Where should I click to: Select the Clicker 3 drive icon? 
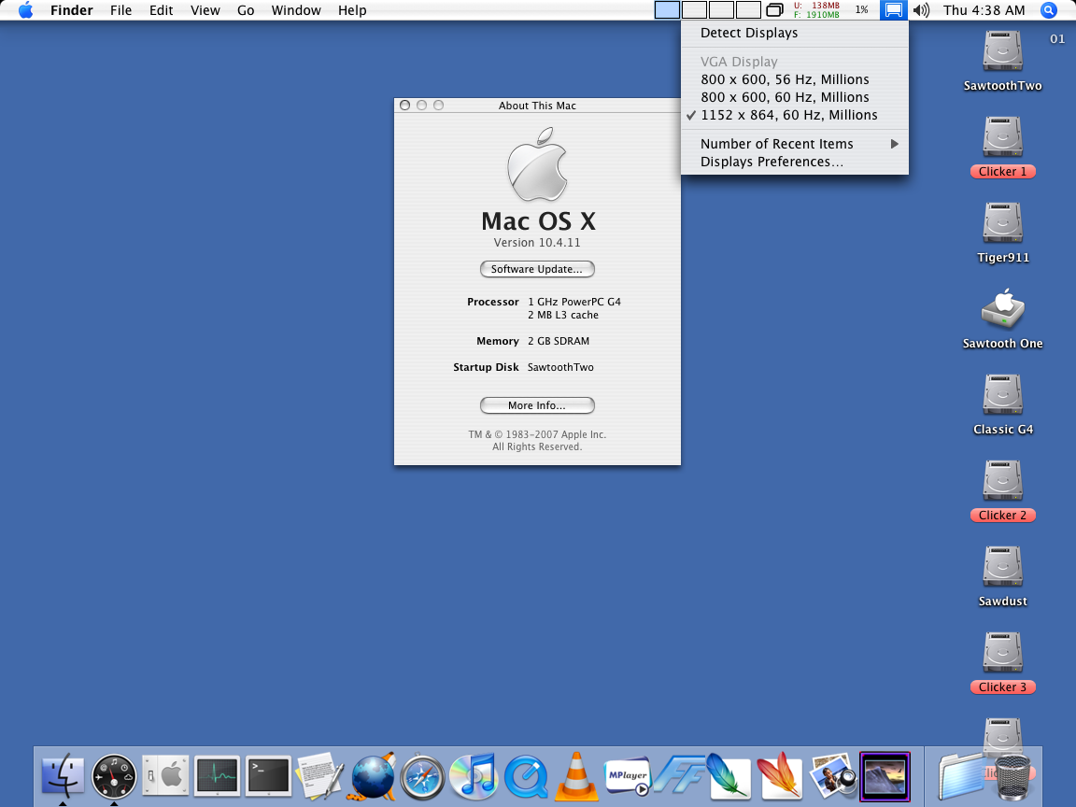point(1002,653)
